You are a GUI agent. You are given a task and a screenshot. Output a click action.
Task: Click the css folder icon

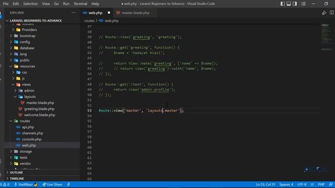(x=18, y=73)
